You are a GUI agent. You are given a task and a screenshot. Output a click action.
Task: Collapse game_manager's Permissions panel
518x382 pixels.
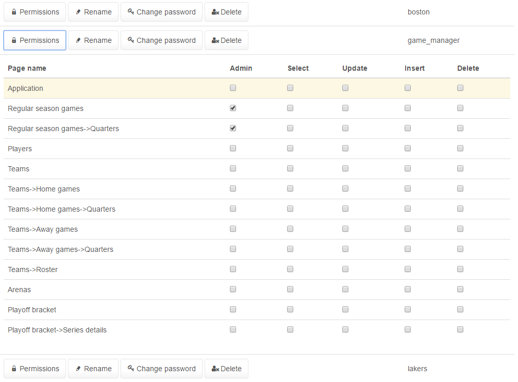[x=35, y=40]
